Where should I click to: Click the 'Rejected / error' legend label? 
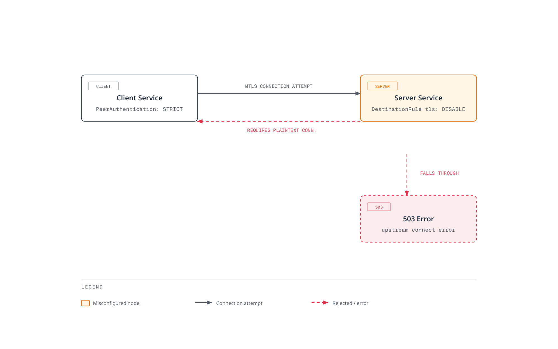tap(350, 303)
